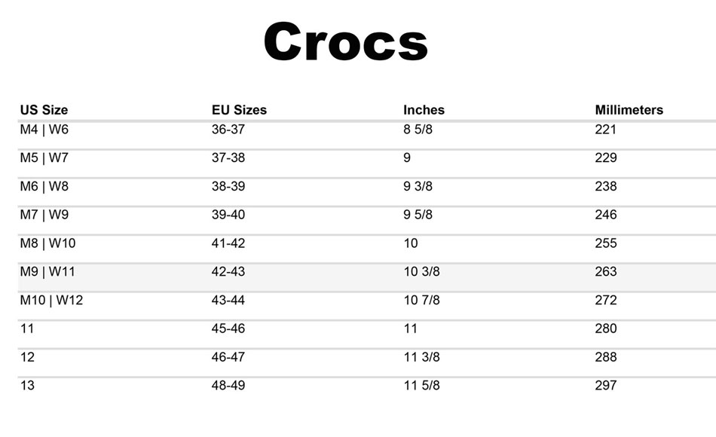Select the M10 | W12 size row
The height and width of the screenshot is (437, 716).
click(x=367, y=305)
